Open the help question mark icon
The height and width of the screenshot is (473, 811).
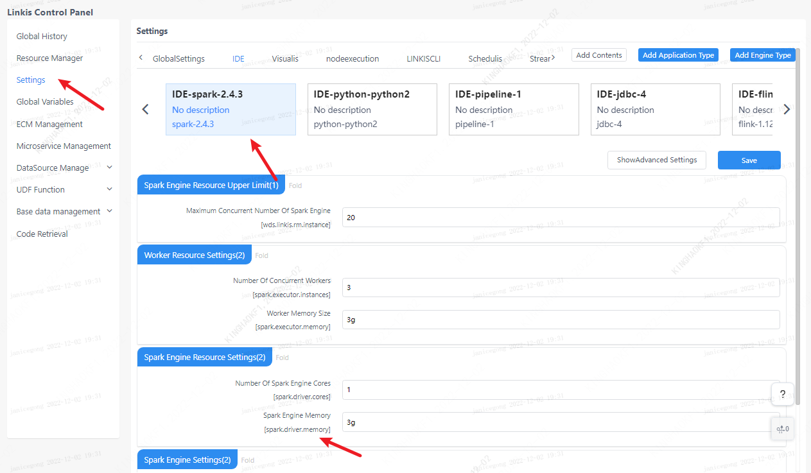782,394
